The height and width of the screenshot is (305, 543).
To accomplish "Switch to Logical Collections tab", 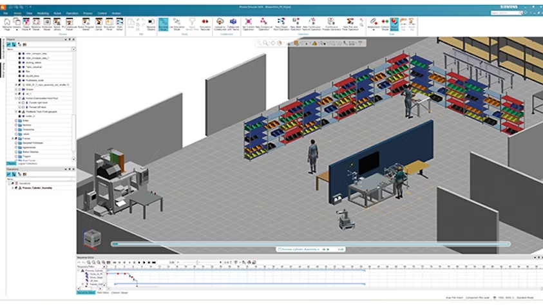I will point(27,163).
